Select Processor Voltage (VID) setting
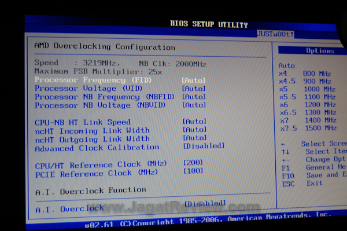Image resolution: width=347 pixels, height=231 pixels. [x=88, y=88]
